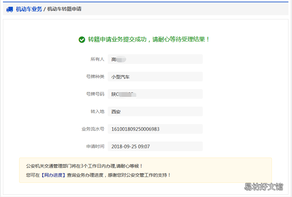Click the 申请时间 label
Viewport: 292px width, 197px height.
point(95,146)
